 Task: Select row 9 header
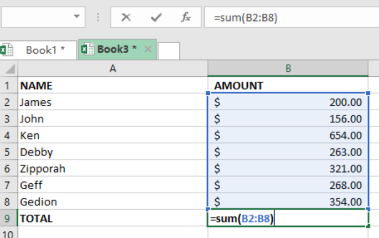(x=9, y=219)
